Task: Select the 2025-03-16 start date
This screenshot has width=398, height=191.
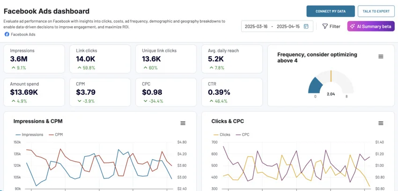Action: [256, 26]
